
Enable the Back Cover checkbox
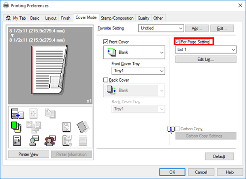pos(106,80)
